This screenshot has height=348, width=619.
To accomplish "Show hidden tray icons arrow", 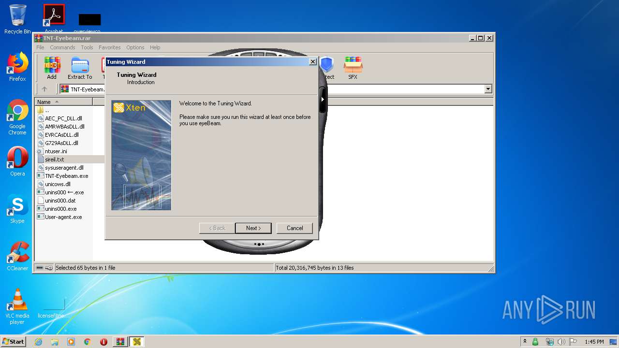I will pos(525,342).
